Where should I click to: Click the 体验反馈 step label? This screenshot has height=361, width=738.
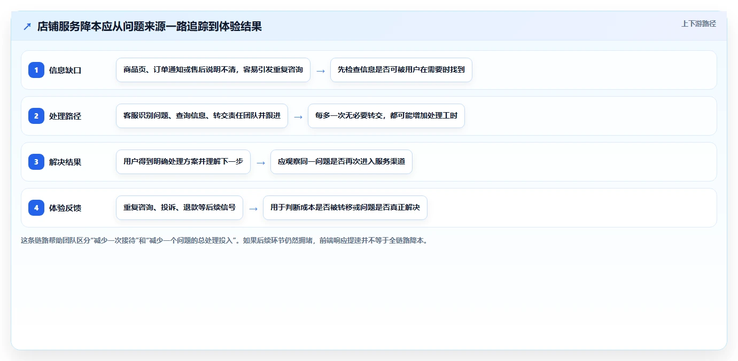pos(65,208)
